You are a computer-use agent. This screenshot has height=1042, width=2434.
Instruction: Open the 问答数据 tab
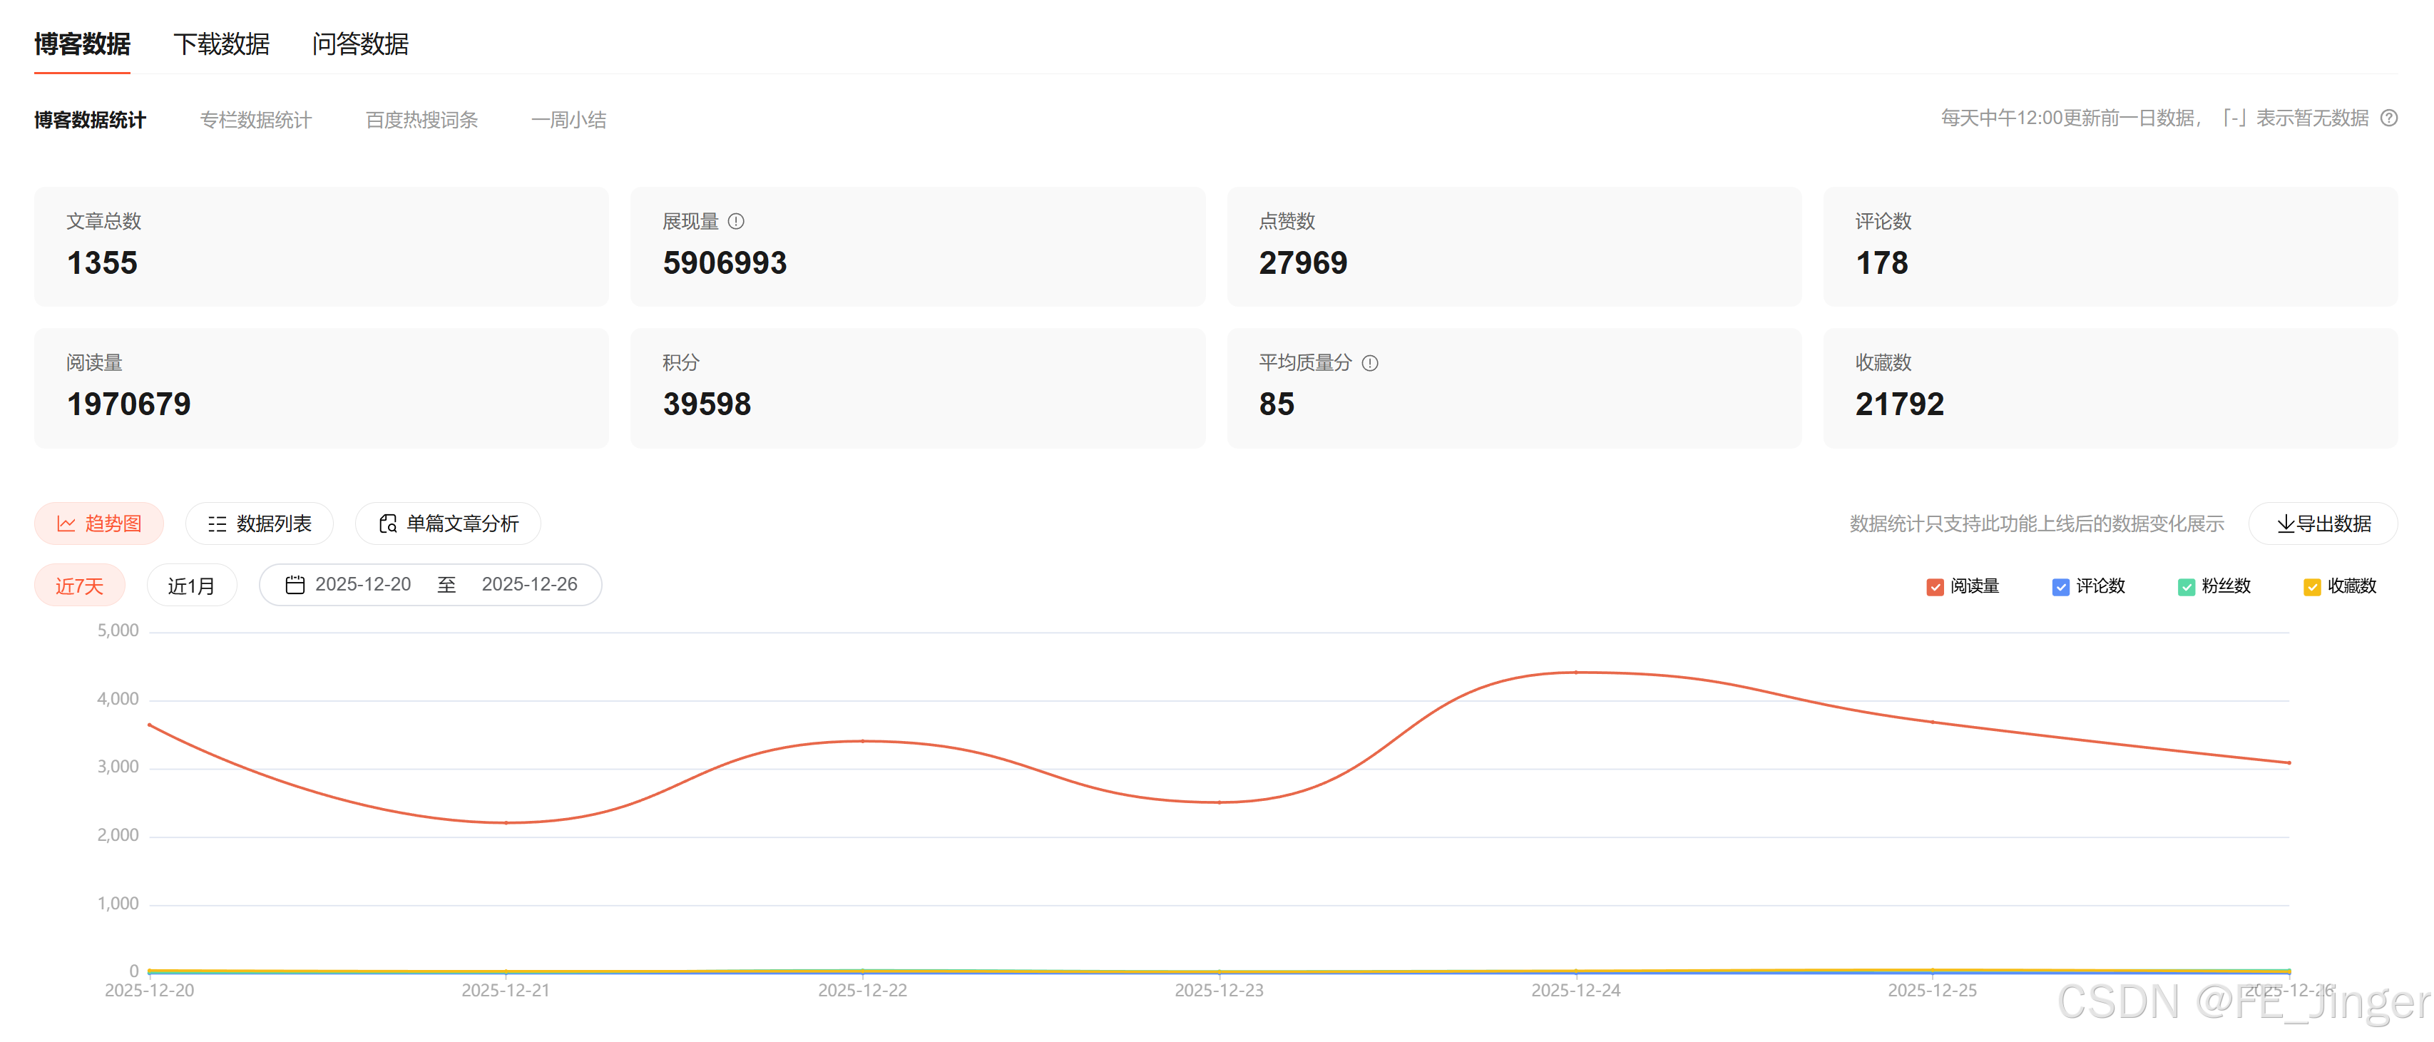tap(360, 44)
